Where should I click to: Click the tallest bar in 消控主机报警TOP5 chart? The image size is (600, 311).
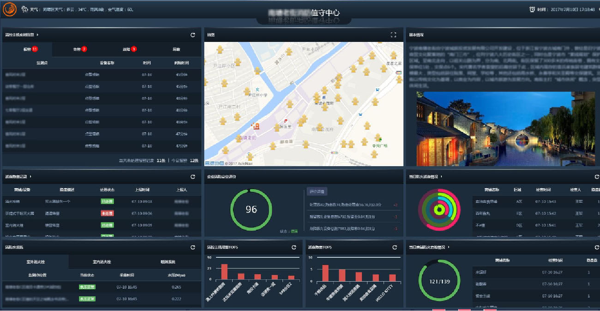pos(224,272)
